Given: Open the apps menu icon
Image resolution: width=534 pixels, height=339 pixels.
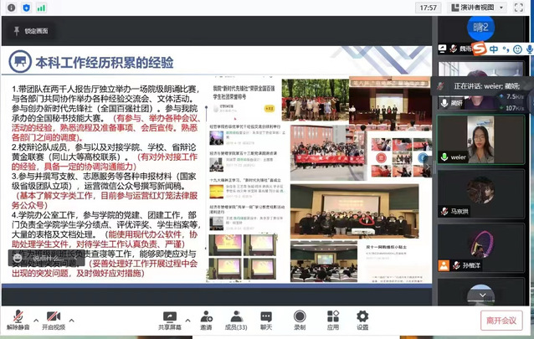Looking at the screenshot, I should coord(332,317).
